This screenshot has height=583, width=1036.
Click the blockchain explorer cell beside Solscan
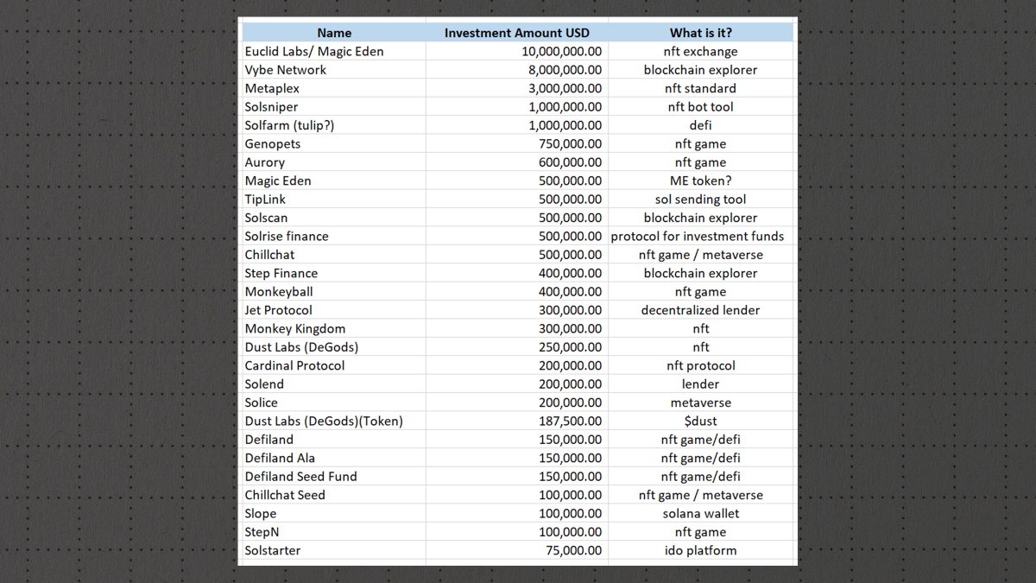pyautogui.click(x=700, y=217)
